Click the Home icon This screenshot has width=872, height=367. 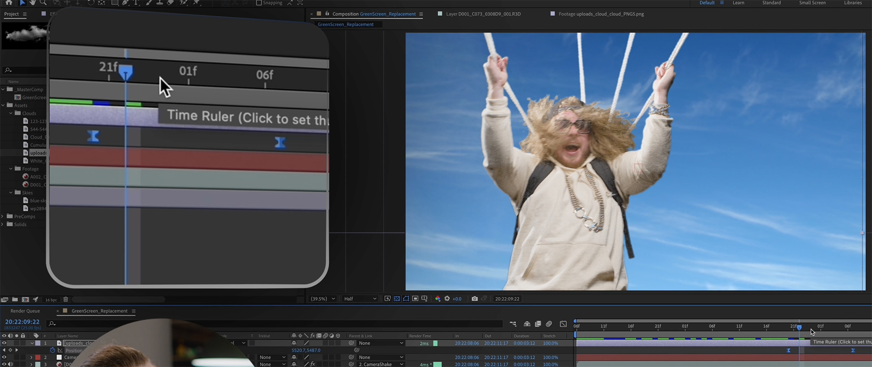(x=9, y=2)
